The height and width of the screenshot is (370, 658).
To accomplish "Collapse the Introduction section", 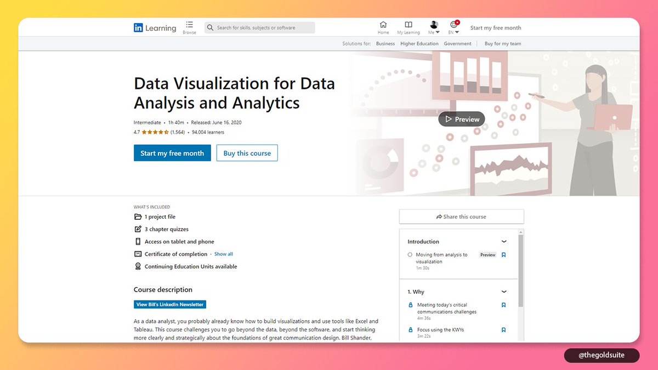I will click(x=504, y=241).
